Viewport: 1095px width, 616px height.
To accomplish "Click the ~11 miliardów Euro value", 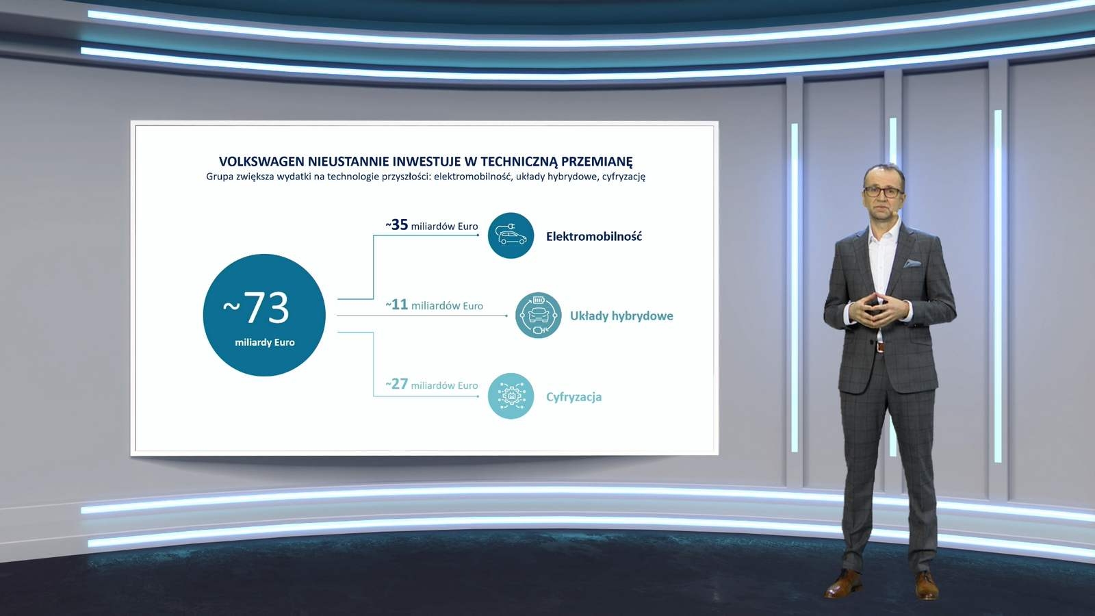I will [x=434, y=305].
